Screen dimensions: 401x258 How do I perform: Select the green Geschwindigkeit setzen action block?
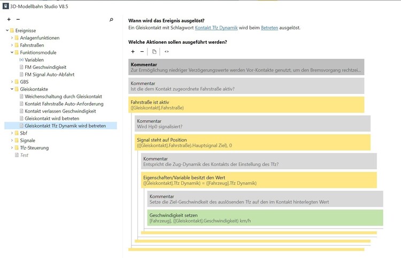(265, 217)
